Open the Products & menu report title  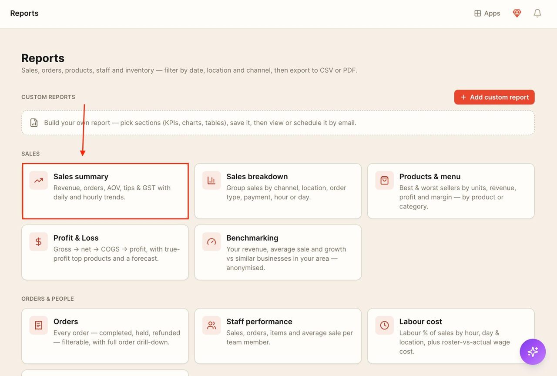tap(430, 176)
